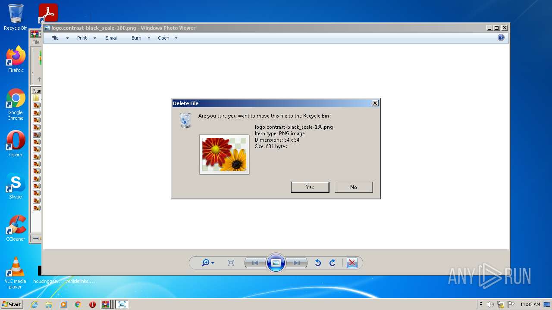The width and height of the screenshot is (552, 310).
Task: Click the network tray icon
Action: click(501, 304)
